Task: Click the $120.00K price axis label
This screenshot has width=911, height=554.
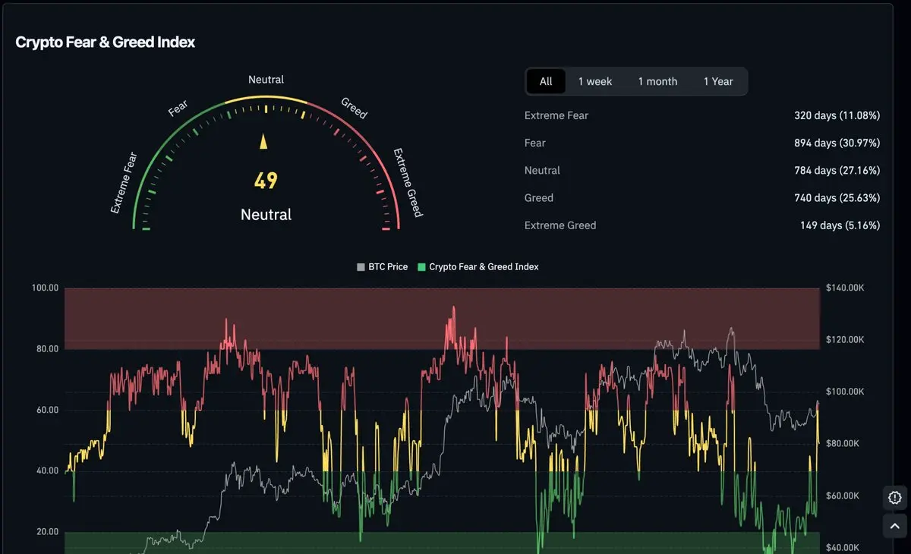Action: [845, 340]
